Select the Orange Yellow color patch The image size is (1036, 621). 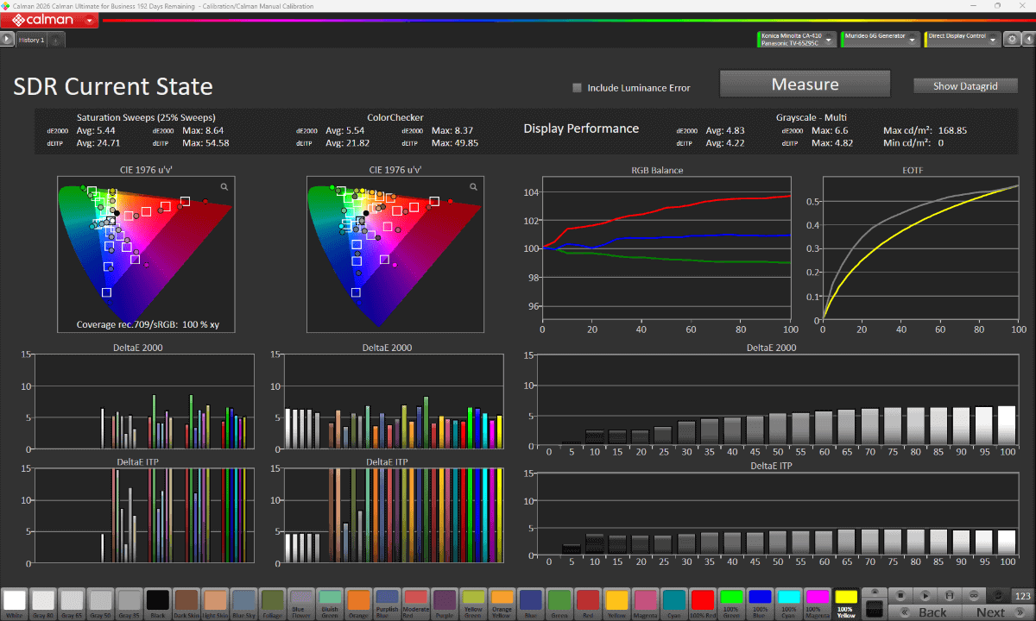[x=502, y=603]
